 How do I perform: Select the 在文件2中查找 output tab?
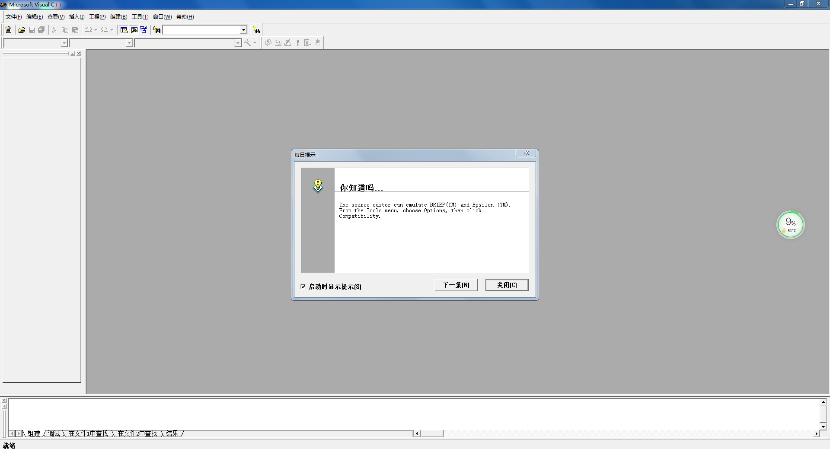point(137,433)
